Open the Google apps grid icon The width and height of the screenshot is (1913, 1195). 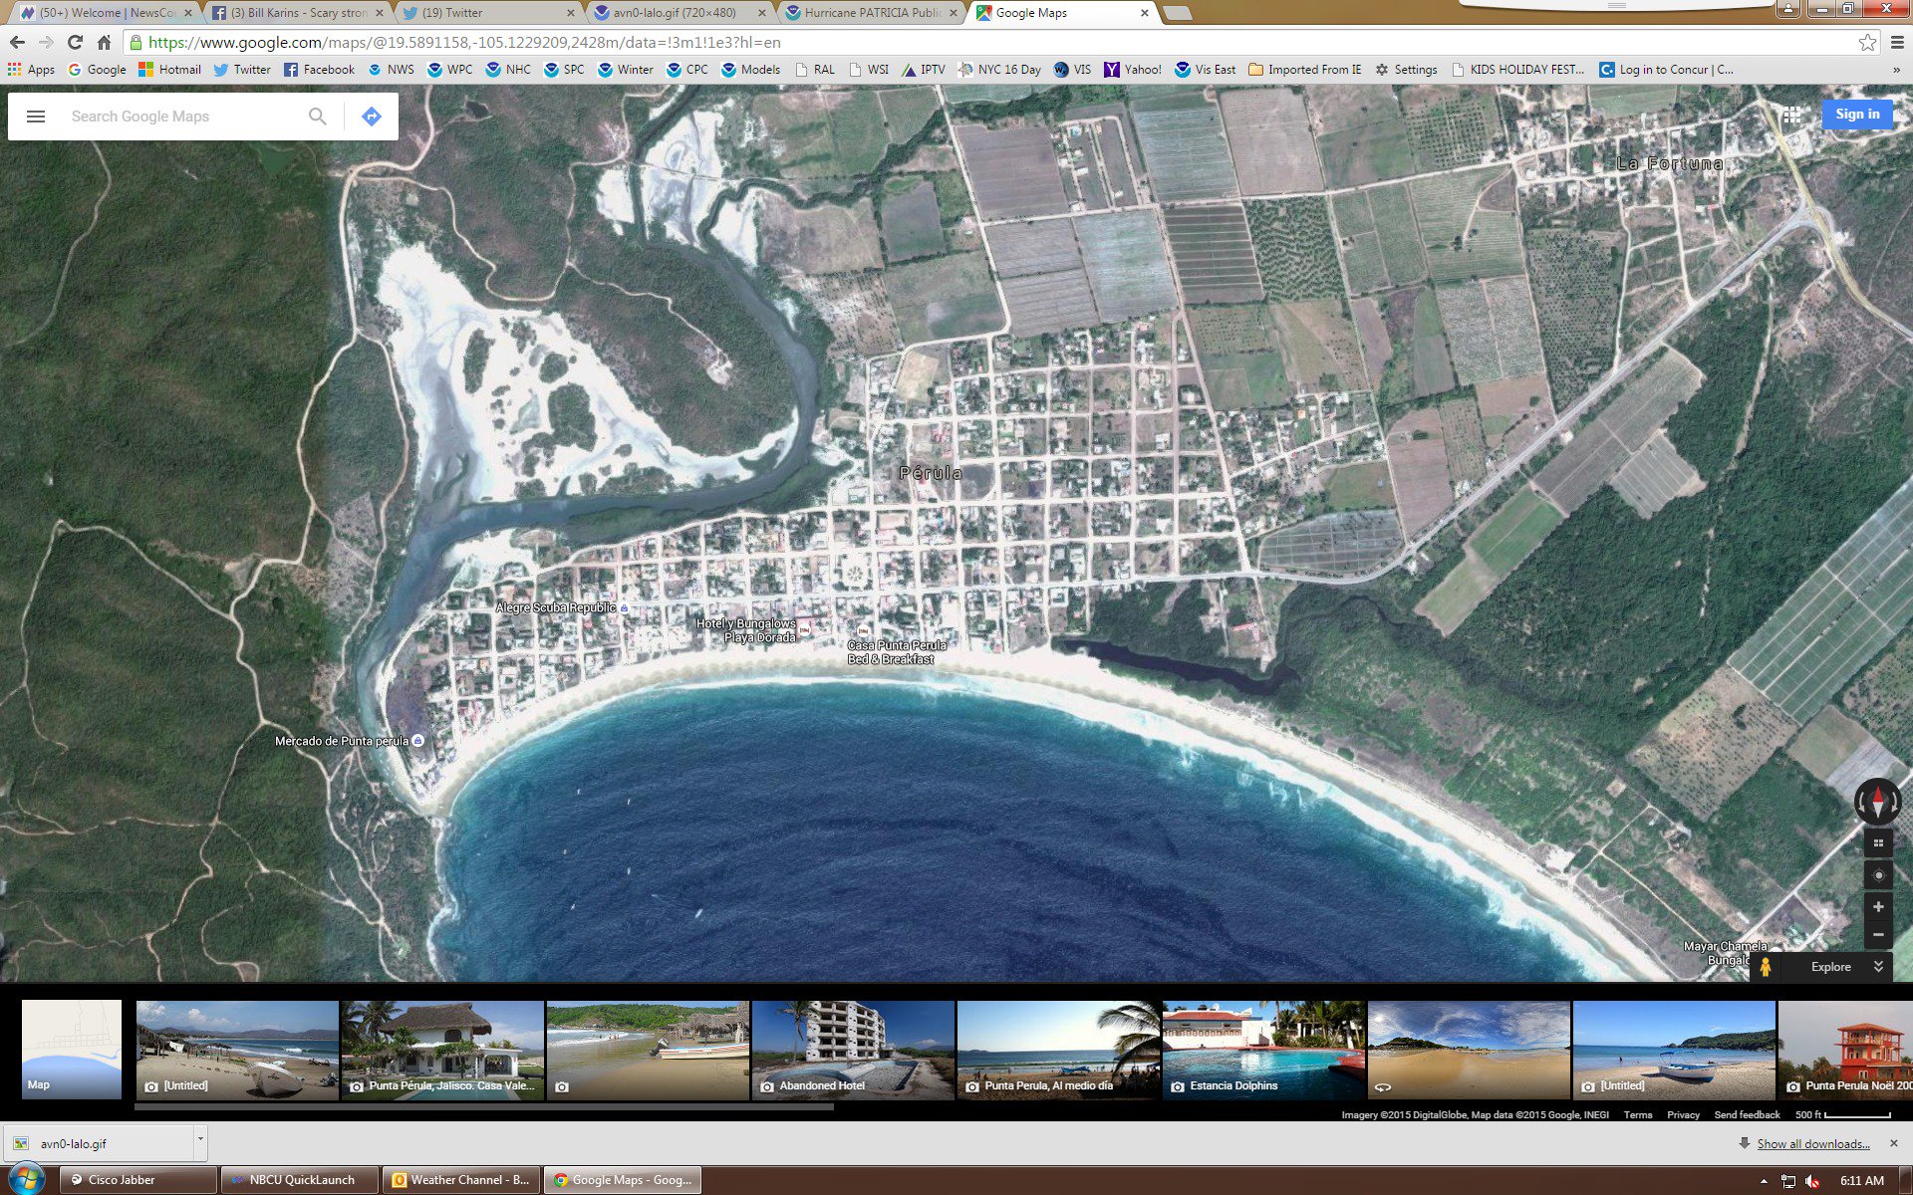pyautogui.click(x=1791, y=115)
